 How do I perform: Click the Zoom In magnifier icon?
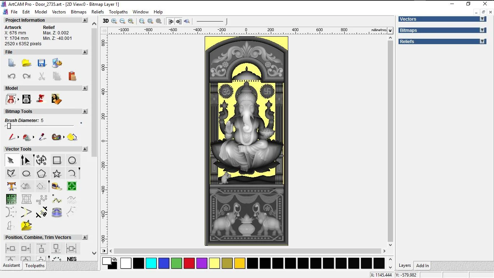pos(114,21)
